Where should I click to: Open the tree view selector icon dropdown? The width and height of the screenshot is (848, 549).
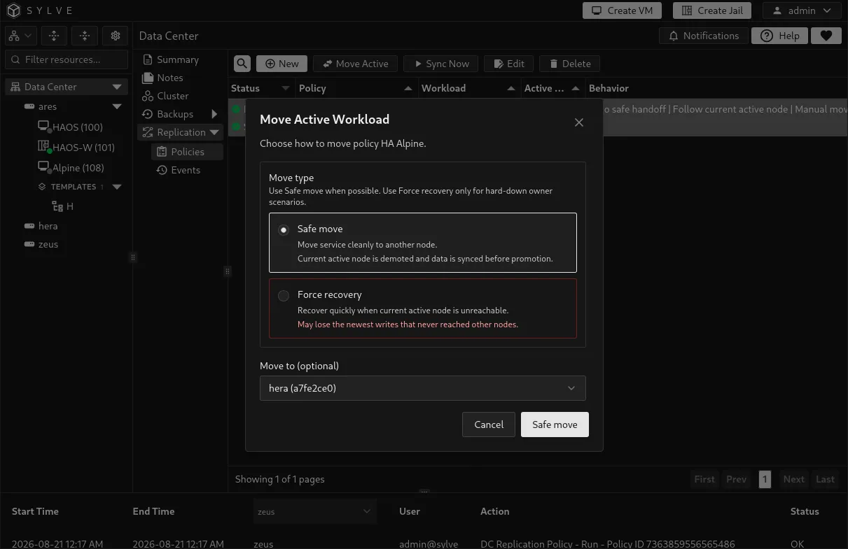click(x=20, y=36)
